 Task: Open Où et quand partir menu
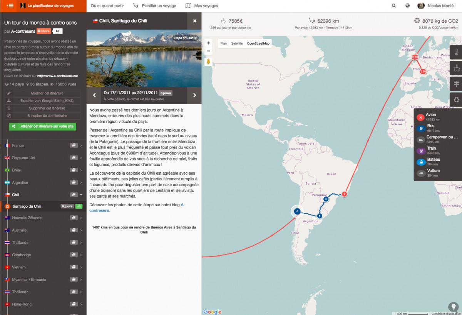pyautogui.click(x=107, y=6)
